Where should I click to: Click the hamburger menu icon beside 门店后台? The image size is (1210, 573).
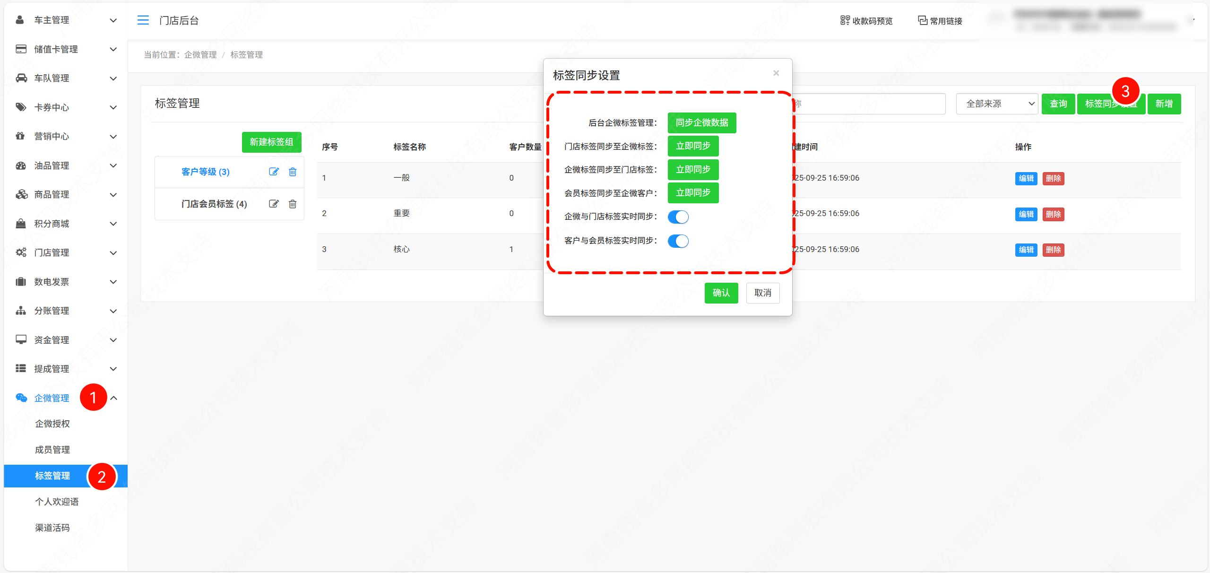tap(143, 20)
